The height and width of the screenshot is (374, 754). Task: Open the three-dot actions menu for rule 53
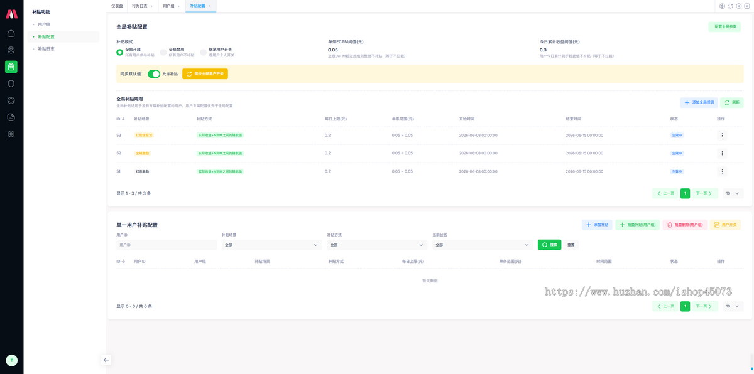coord(722,135)
